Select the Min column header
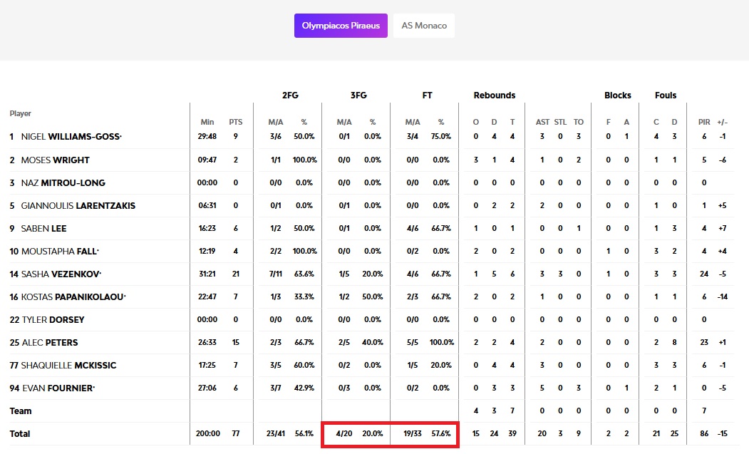Screen dimensions: 749x454 207,122
